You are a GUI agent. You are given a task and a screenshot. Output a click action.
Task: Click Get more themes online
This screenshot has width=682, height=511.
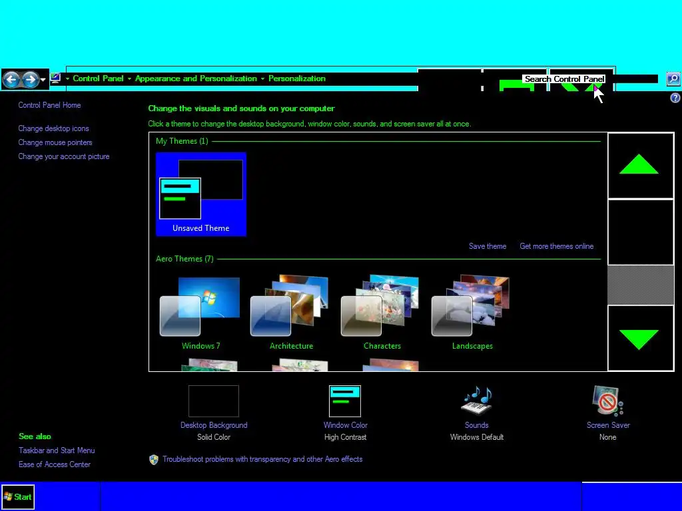pos(557,246)
